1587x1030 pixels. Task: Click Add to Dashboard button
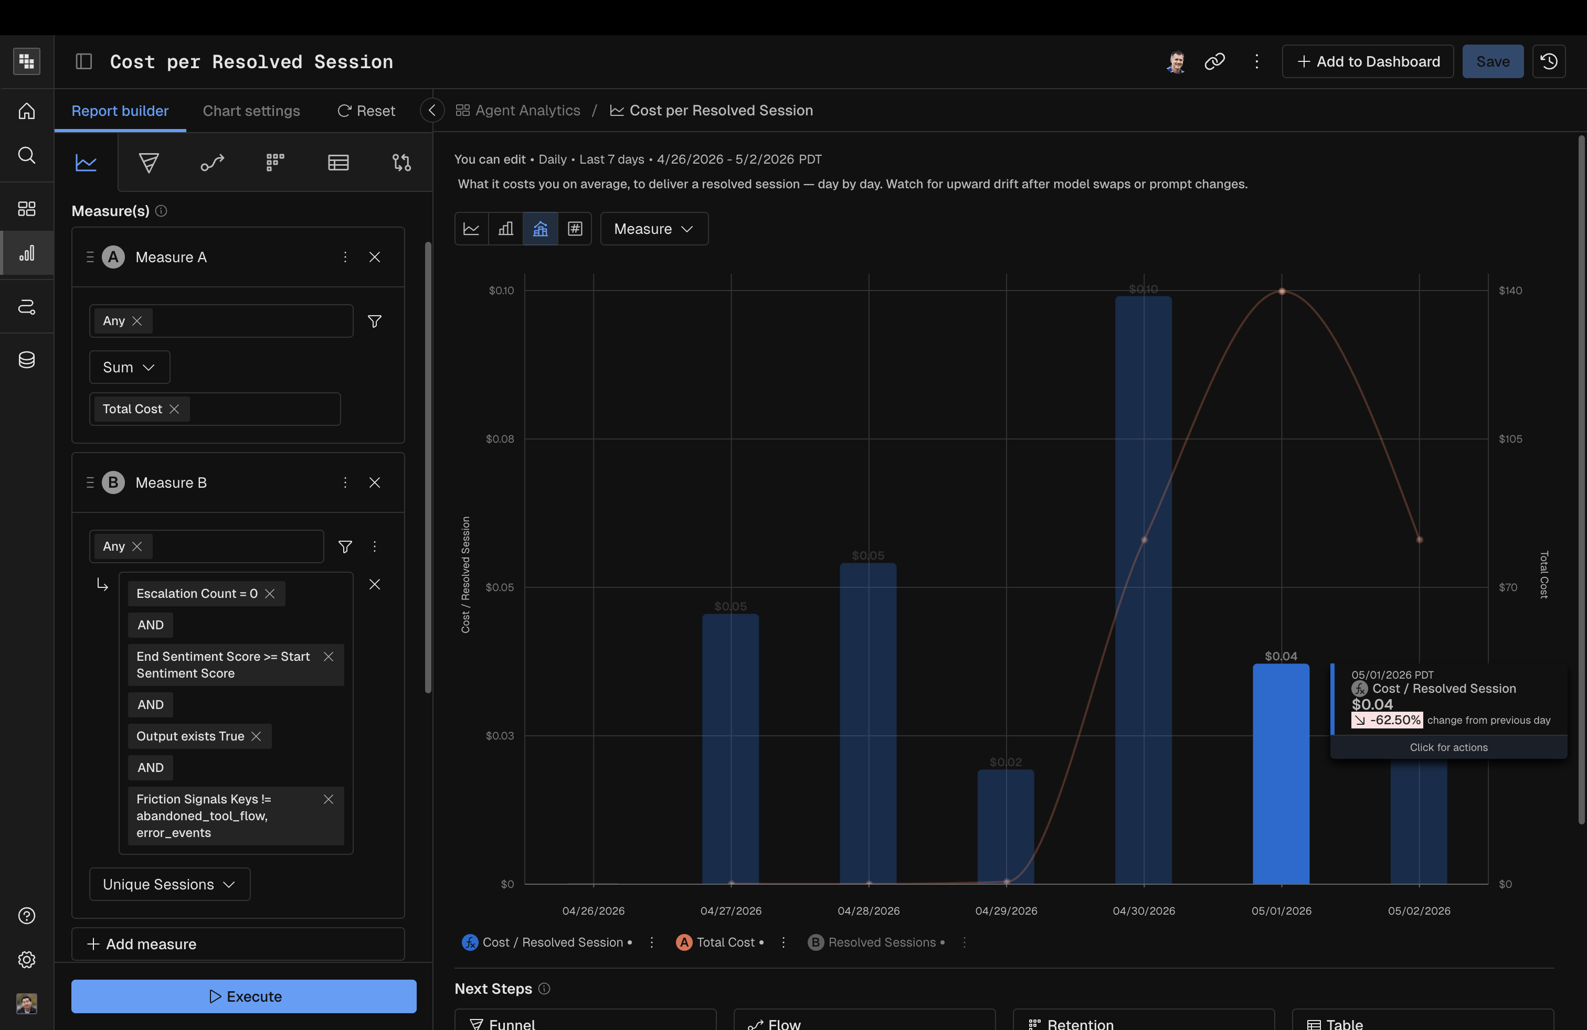[x=1368, y=61]
